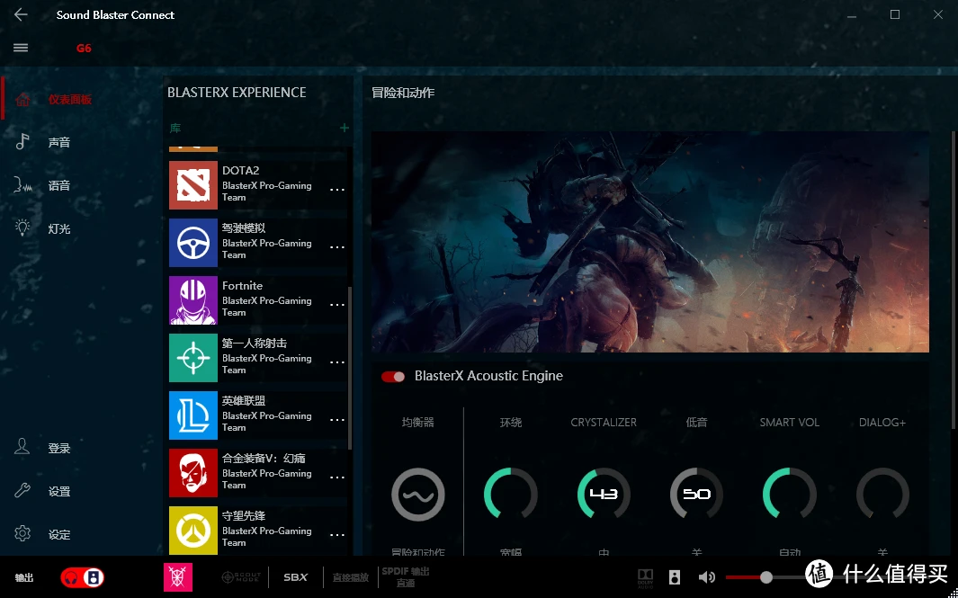
Task: Click the master volume slider knob
Action: 766,577
